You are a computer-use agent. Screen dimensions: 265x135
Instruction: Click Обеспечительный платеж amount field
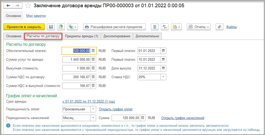(76, 51)
